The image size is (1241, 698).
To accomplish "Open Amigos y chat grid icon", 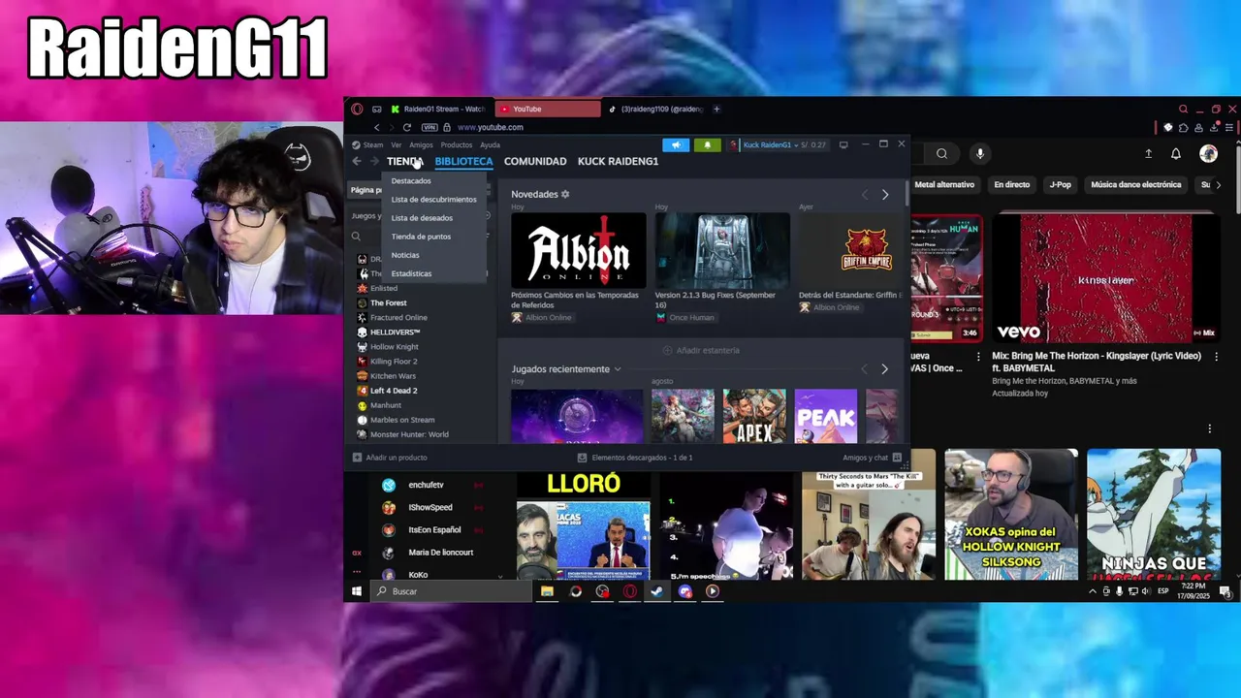I will tap(897, 458).
